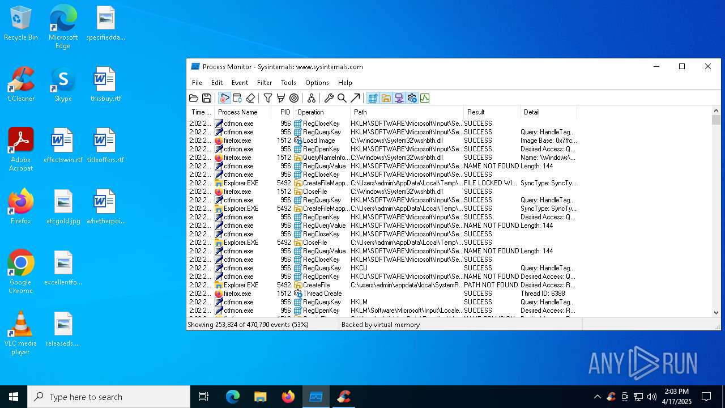The width and height of the screenshot is (725, 408).
Task: Select Adobe Acrobat desktop shortcut
Action: 21,149
